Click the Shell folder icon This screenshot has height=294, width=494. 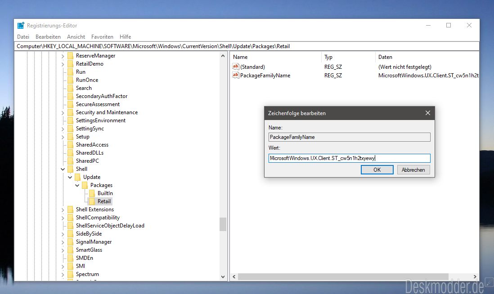click(71, 169)
